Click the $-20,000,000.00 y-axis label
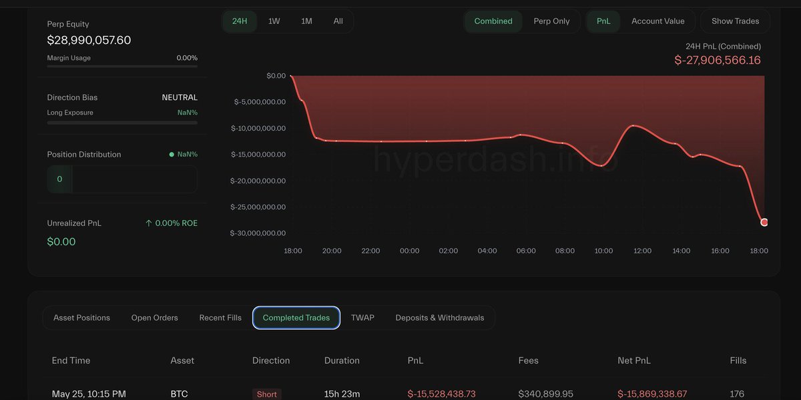Screen dimensions: 801x400 click(x=260, y=181)
